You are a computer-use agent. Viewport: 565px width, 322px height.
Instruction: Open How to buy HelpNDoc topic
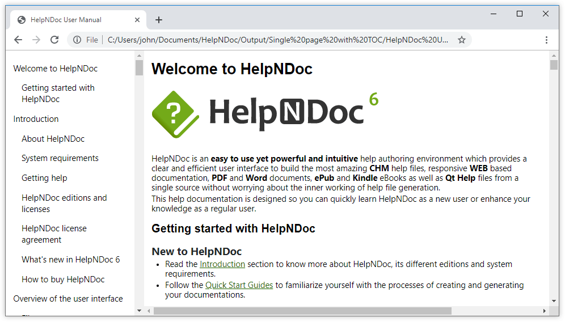(63, 279)
